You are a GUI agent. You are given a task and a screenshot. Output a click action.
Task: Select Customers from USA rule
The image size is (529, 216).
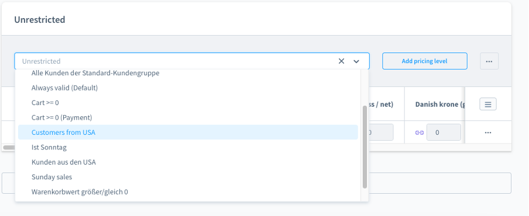pos(188,132)
